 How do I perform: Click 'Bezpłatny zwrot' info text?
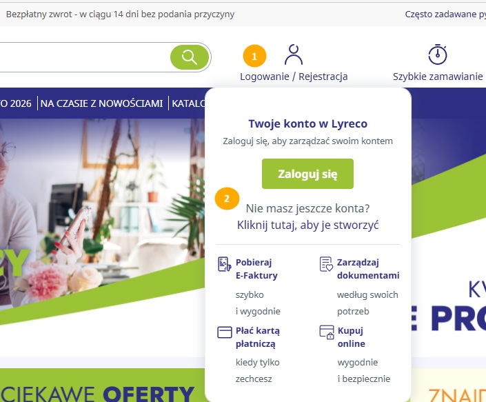120,14
